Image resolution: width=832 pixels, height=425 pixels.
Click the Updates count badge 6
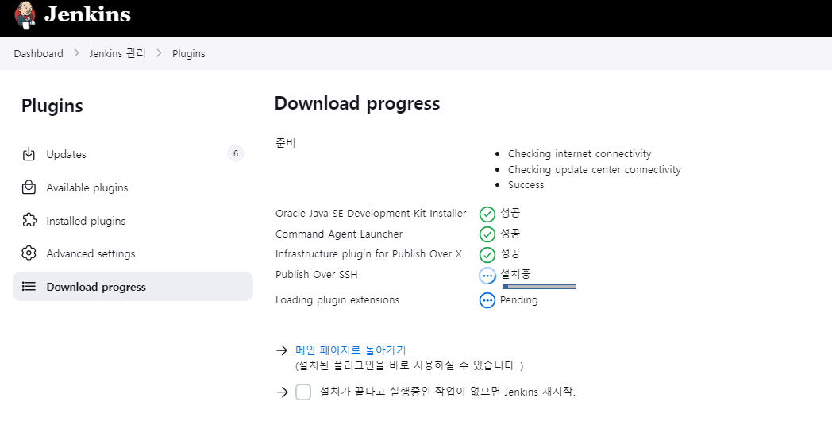236,153
